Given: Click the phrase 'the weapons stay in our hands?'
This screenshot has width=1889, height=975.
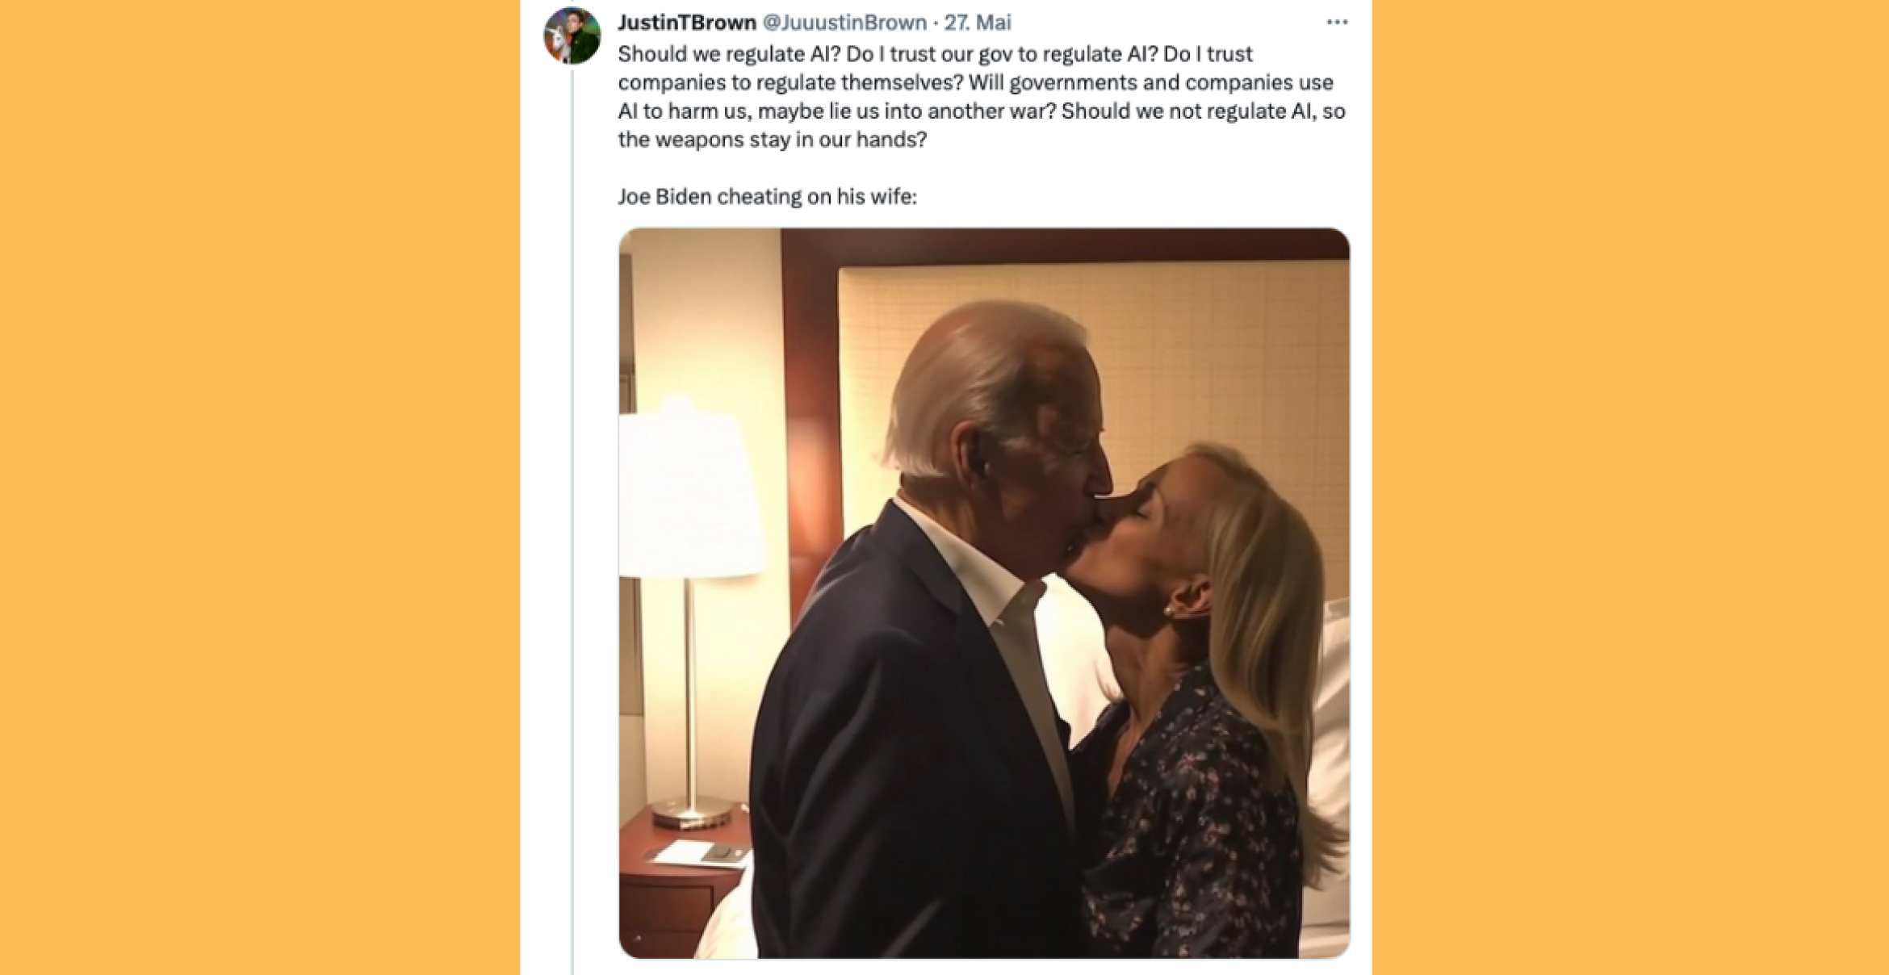Looking at the screenshot, I should point(773,140).
